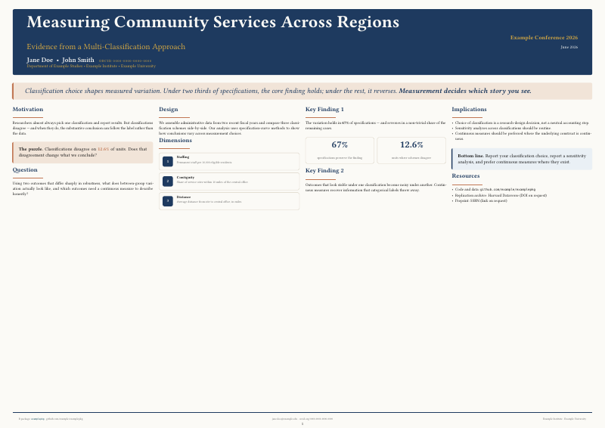Select the 67% statistic card

point(340,150)
